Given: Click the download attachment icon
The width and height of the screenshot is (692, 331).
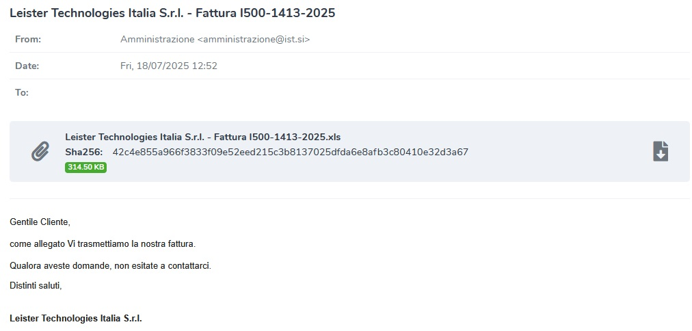Looking at the screenshot, I should pyautogui.click(x=661, y=151).
